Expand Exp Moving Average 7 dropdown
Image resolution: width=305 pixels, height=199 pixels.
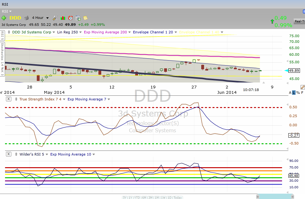click(x=109, y=99)
